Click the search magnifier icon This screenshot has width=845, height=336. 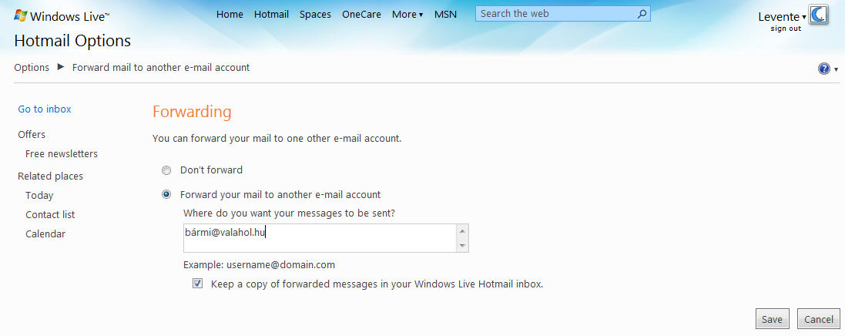(x=642, y=14)
